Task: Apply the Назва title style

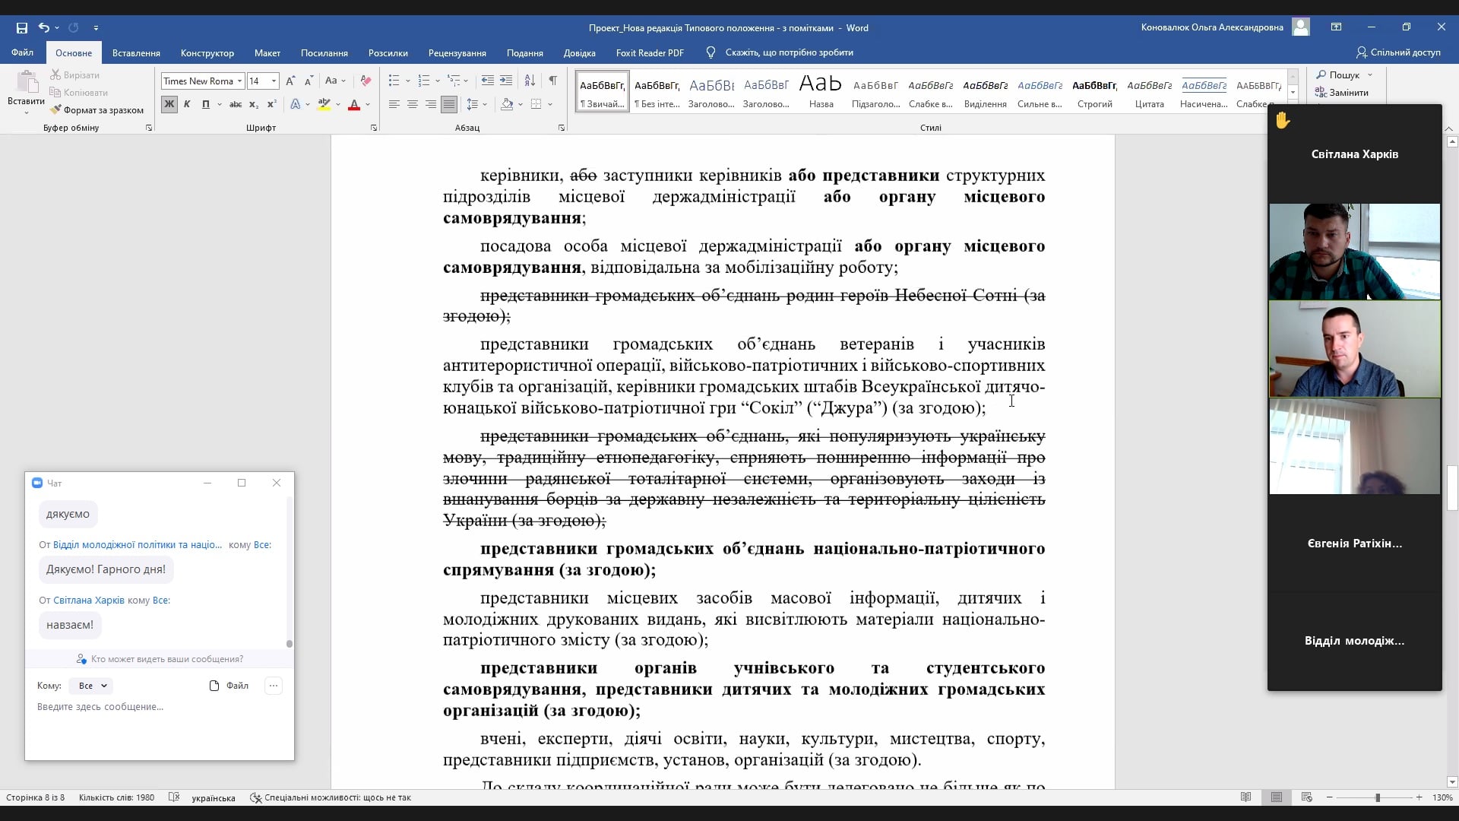Action: click(821, 92)
